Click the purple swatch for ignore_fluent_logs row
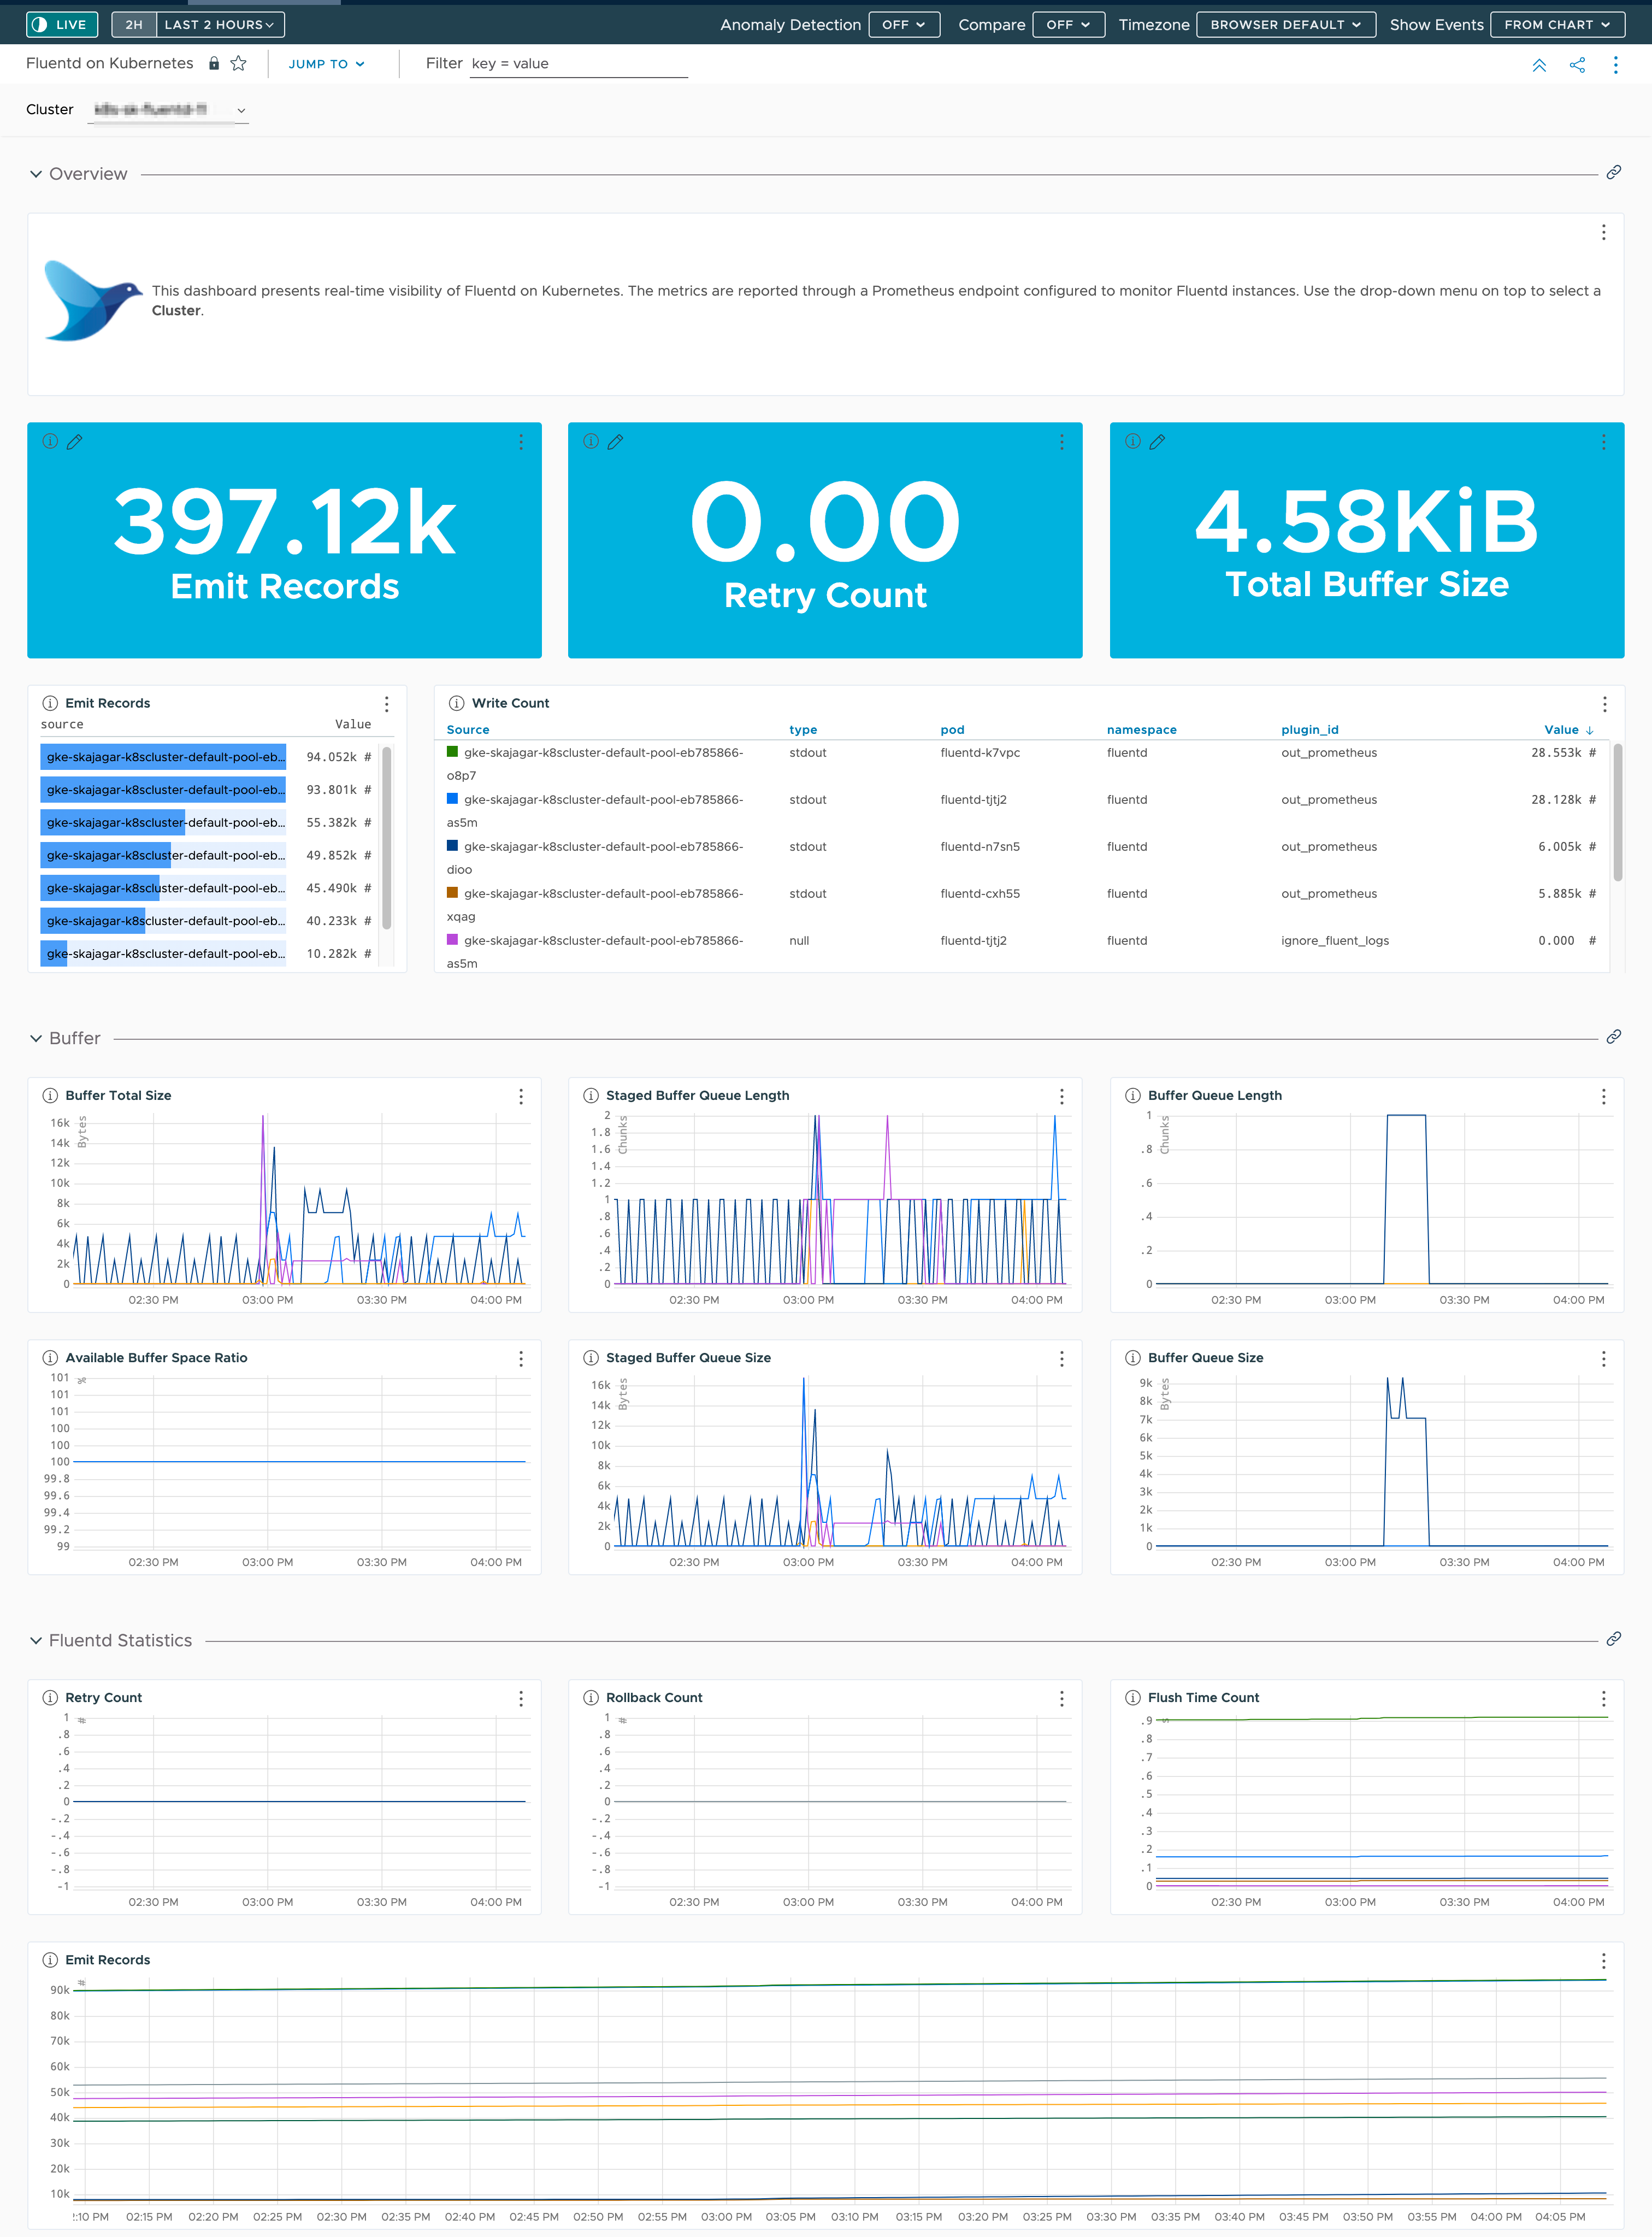Screen dimensions: 1652x2237 [x=452, y=940]
